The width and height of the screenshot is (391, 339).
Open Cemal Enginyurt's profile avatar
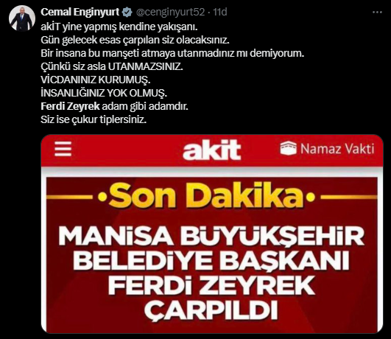click(21, 18)
